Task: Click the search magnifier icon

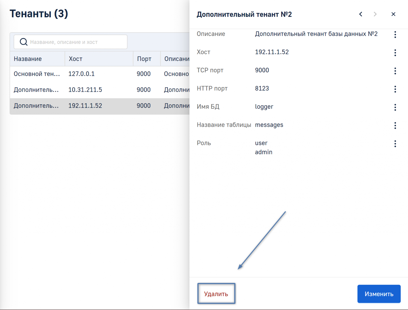Action: click(24, 42)
